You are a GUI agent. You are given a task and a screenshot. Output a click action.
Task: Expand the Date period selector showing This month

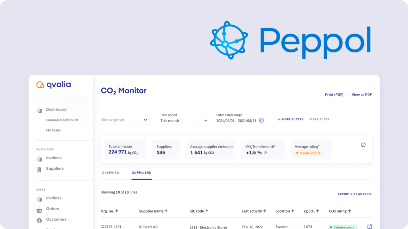pyautogui.click(x=185, y=121)
